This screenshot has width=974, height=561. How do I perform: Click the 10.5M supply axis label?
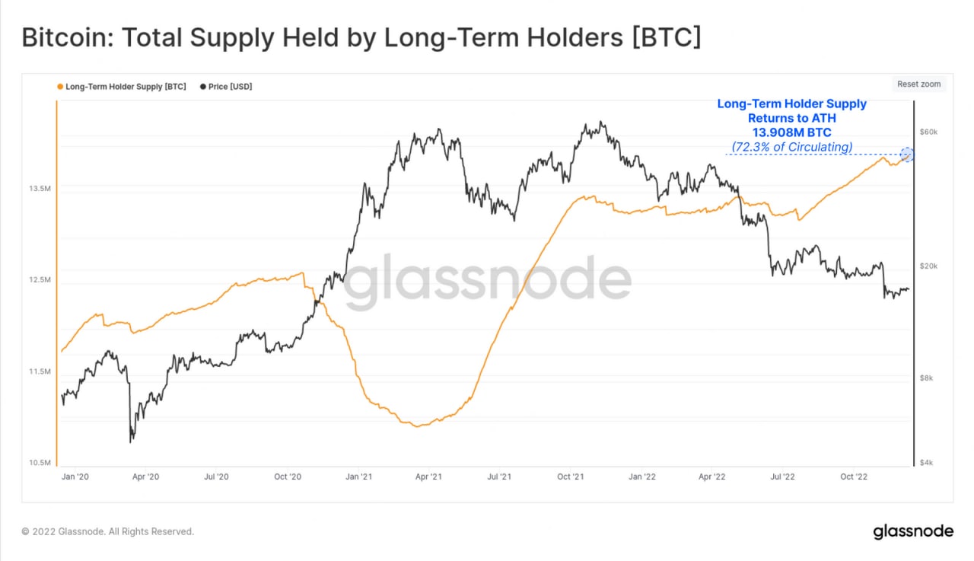tap(40, 463)
